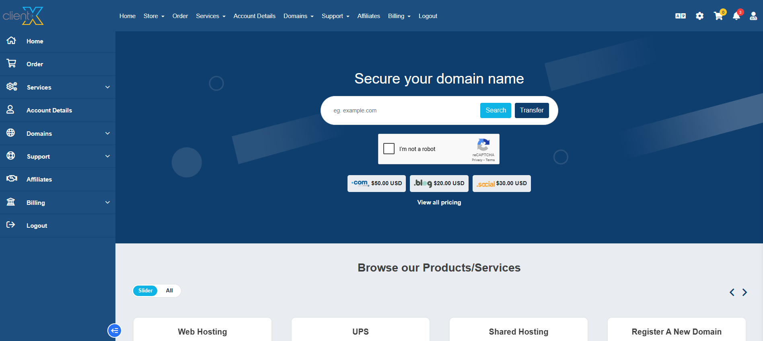The height and width of the screenshot is (341, 763).
Task: Switch product view to Slider
Action: tap(145, 290)
